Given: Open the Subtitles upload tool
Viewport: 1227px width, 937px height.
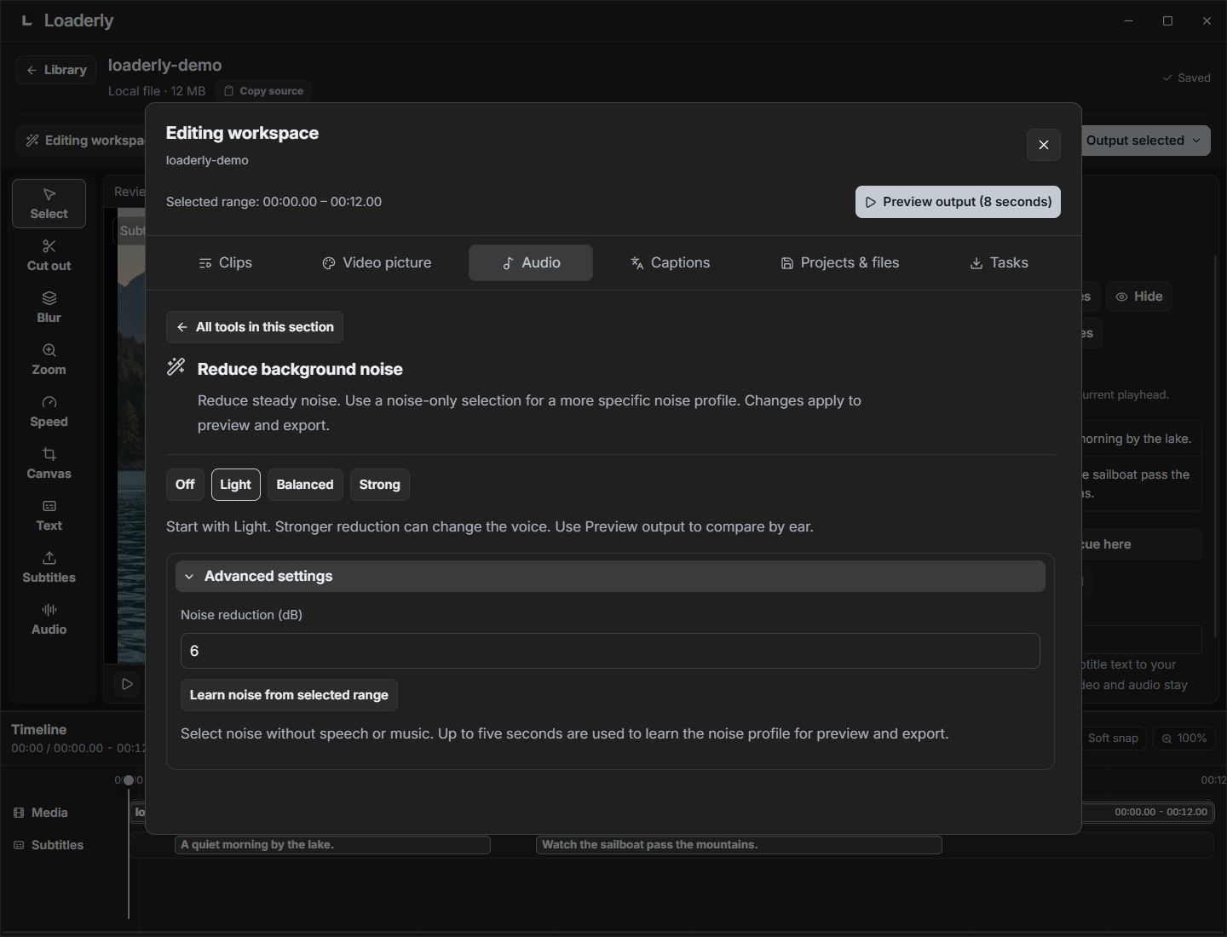Looking at the screenshot, I should [49, 567].
